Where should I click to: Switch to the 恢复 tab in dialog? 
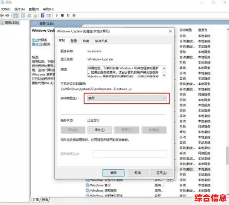[86, 41]
